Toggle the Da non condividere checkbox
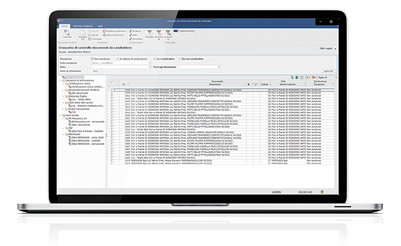Screen dimensions: 401x246 [x=180, y=59]
